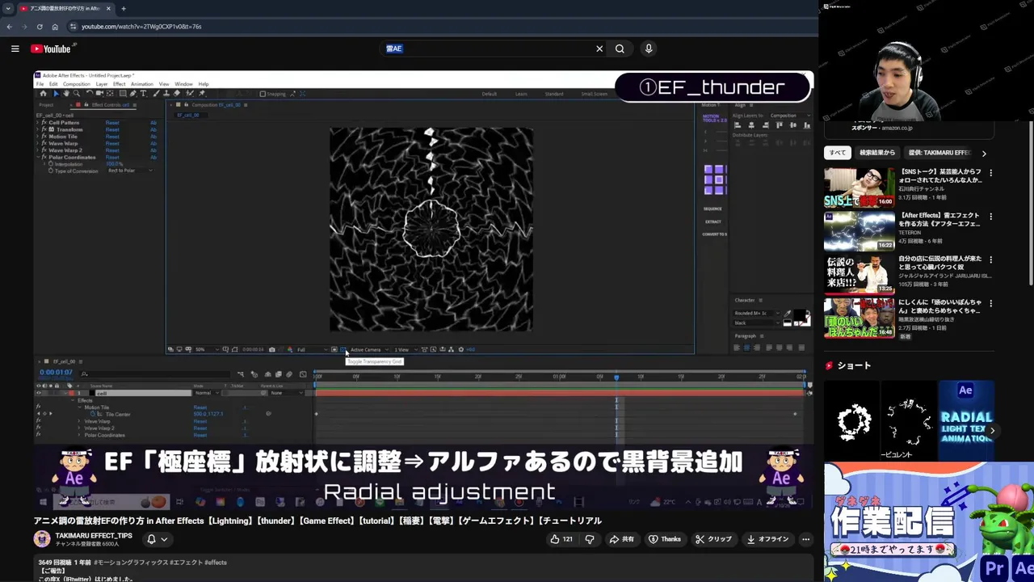Screen dimensions: 1034x582
Task: Expand the Cell Pattern effect properties
Action: click(x=38, y=123)
